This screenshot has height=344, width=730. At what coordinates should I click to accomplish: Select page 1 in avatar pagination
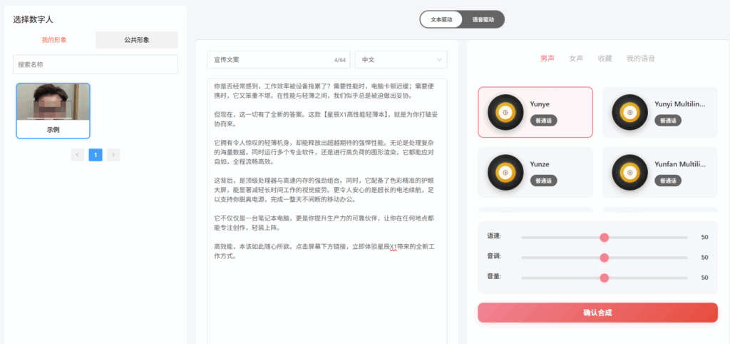(x=96, y=154)
